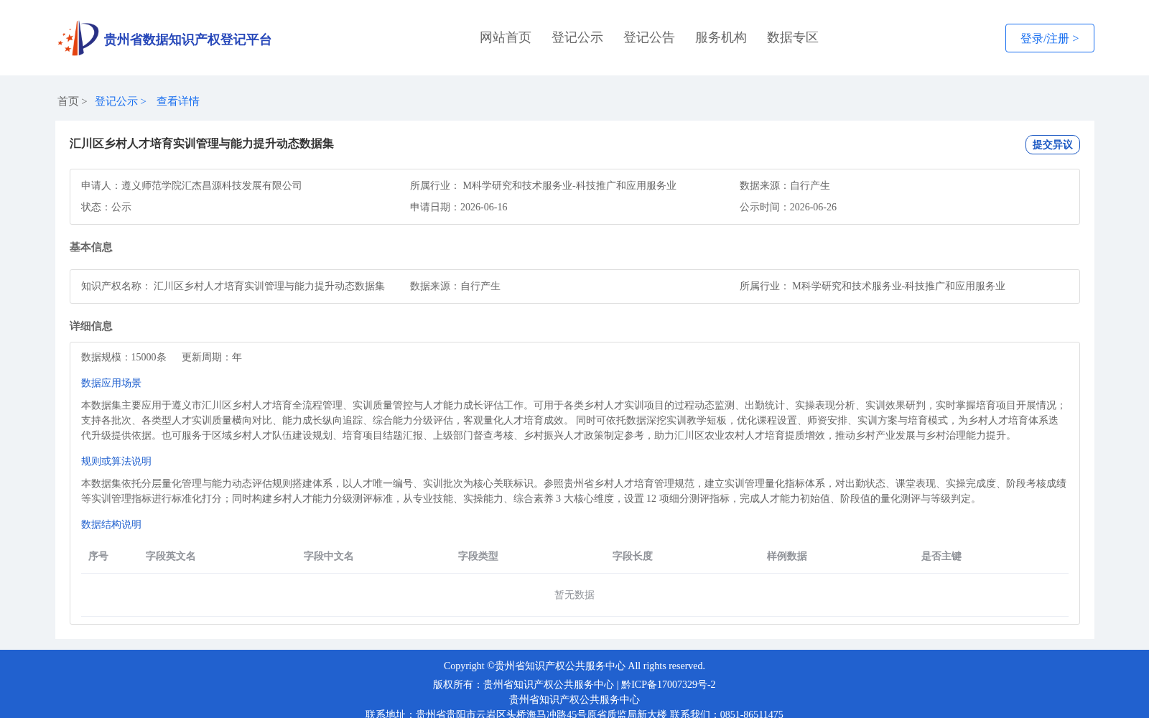Click the 数据应用场景 heading

[111, 383]
